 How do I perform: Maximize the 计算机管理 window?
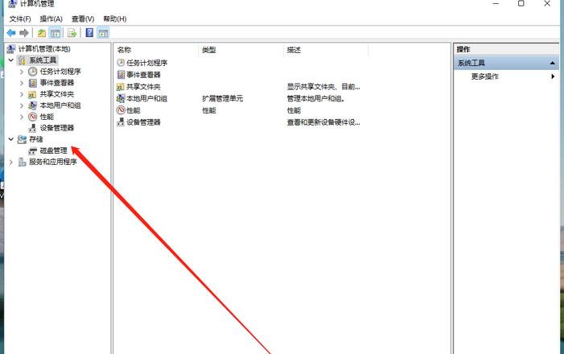(x=521, y=3)
